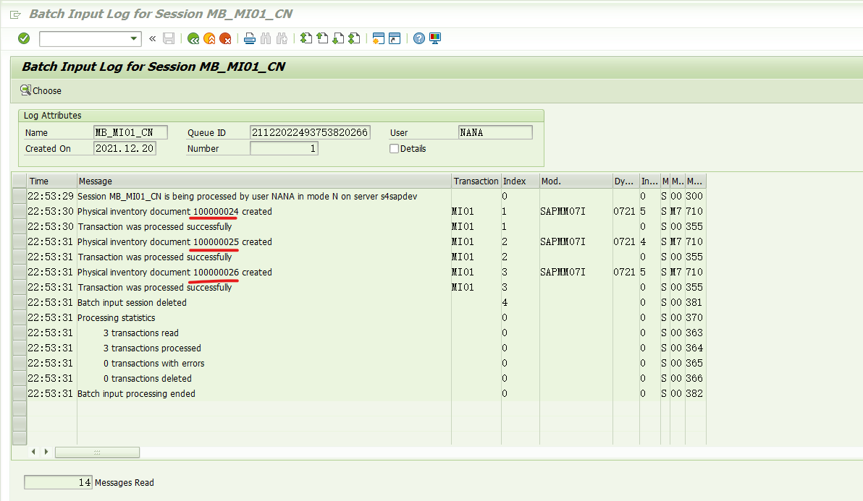Open the Help question mark icon
Viewport: 863px width, 501px height.
coord(419,38)
